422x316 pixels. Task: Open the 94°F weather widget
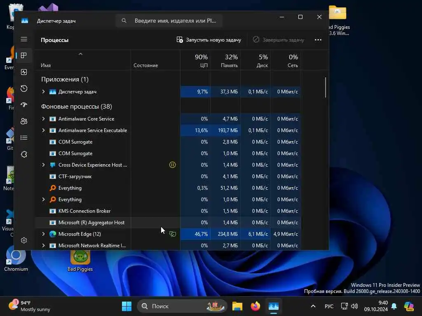(x=29, y=306)
